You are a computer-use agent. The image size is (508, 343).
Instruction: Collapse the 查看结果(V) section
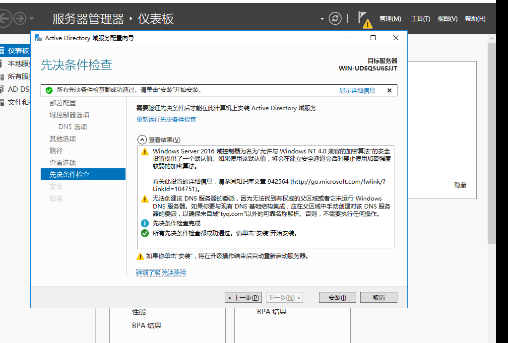point(142,139)
